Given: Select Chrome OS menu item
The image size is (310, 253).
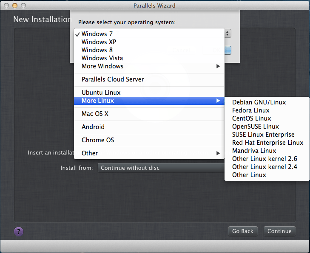Looking at the screenshot, I should pyautogui.click(x=149, y=140).
